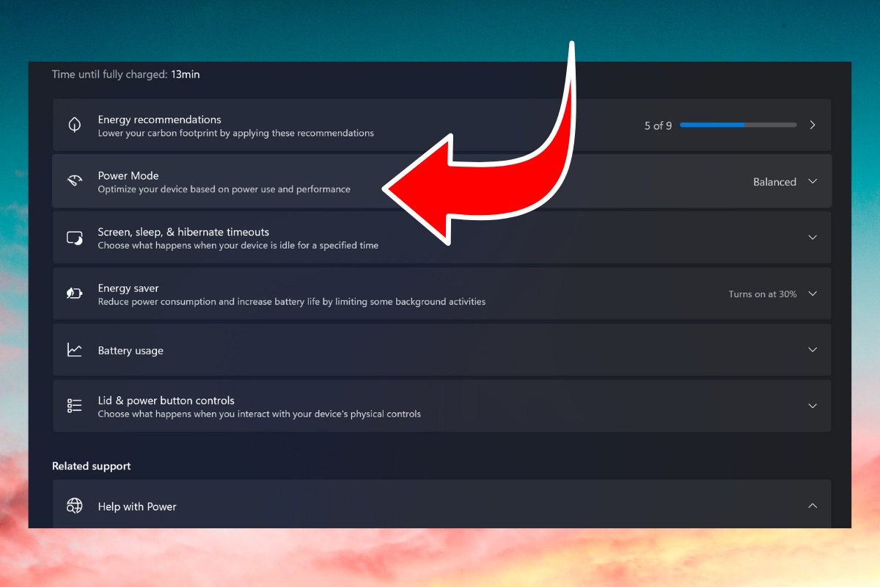Click the Screen, sleep & hibernate icon
Image resolution: width=880 pixels, height=587 pixels.
(x=75, y=238)
